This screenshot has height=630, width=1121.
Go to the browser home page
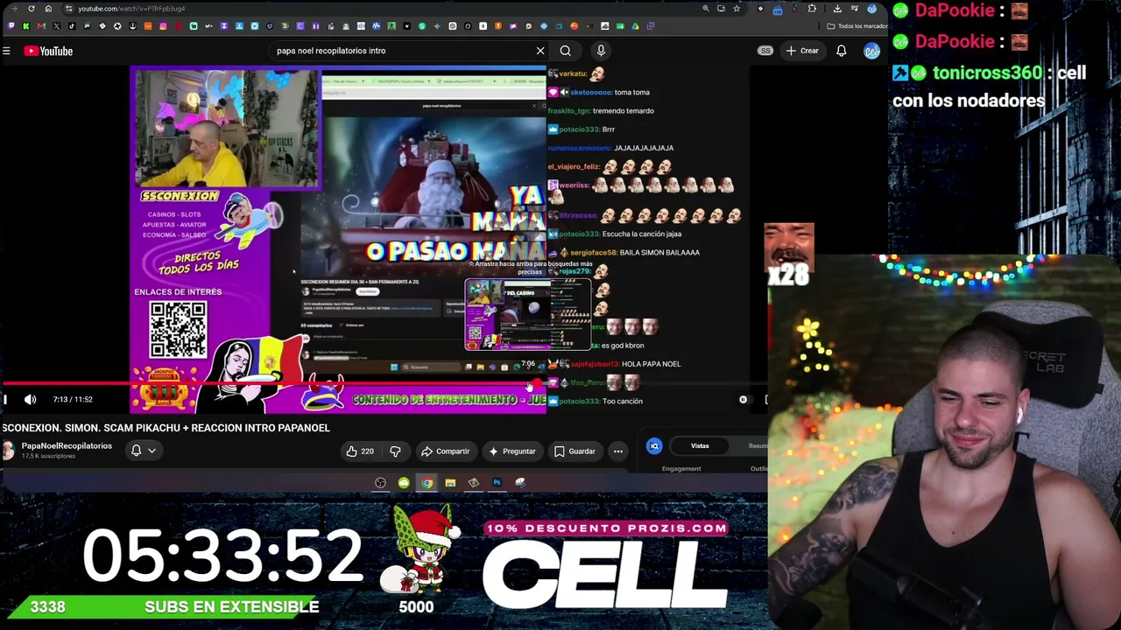[48, 9]
